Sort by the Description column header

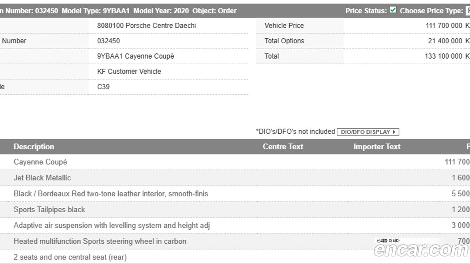point(34,147)
